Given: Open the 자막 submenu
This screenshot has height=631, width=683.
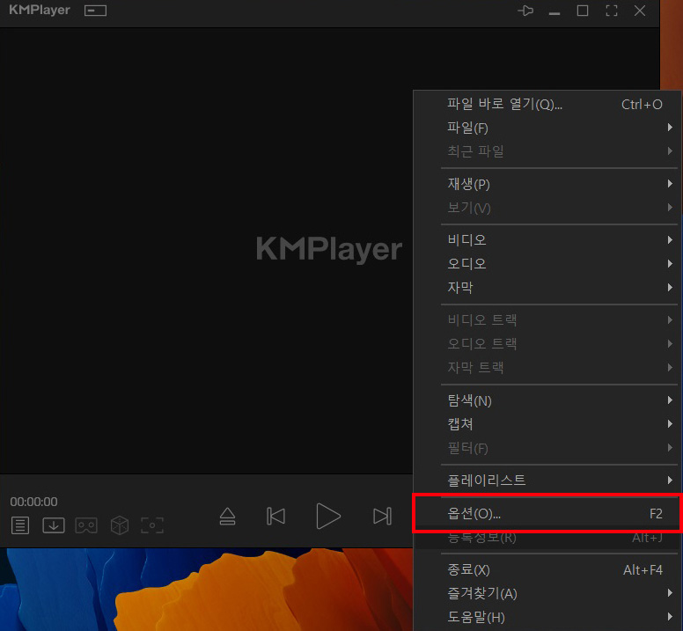Looking at the screenshot, I should tap(547, 288).
